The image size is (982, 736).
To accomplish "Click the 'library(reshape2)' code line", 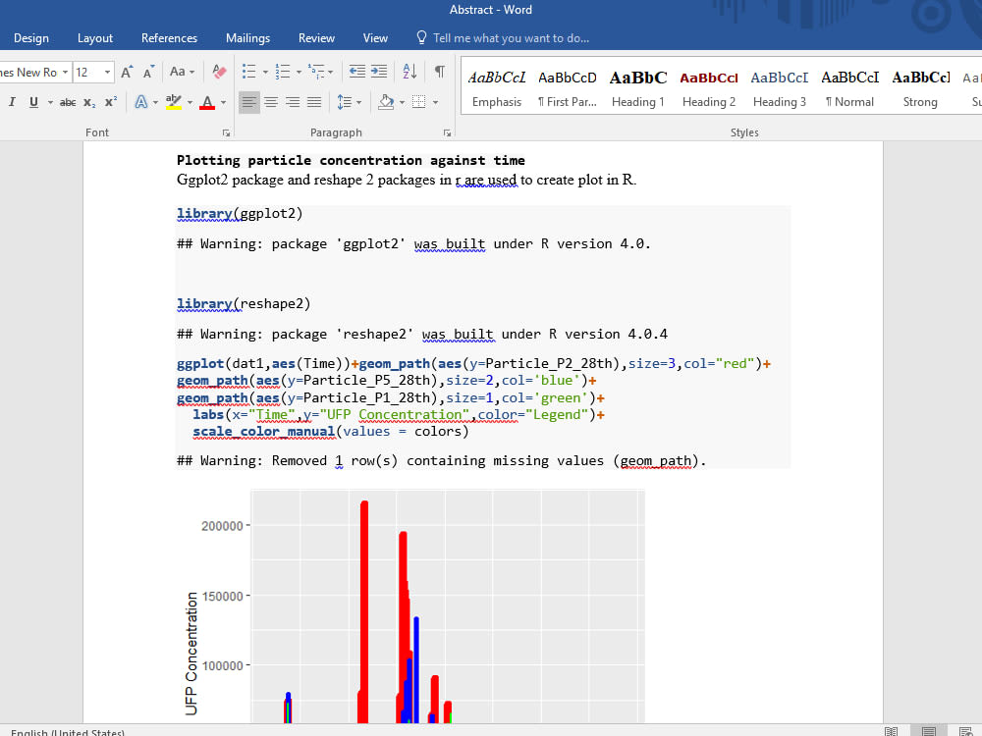I will 244,303.
